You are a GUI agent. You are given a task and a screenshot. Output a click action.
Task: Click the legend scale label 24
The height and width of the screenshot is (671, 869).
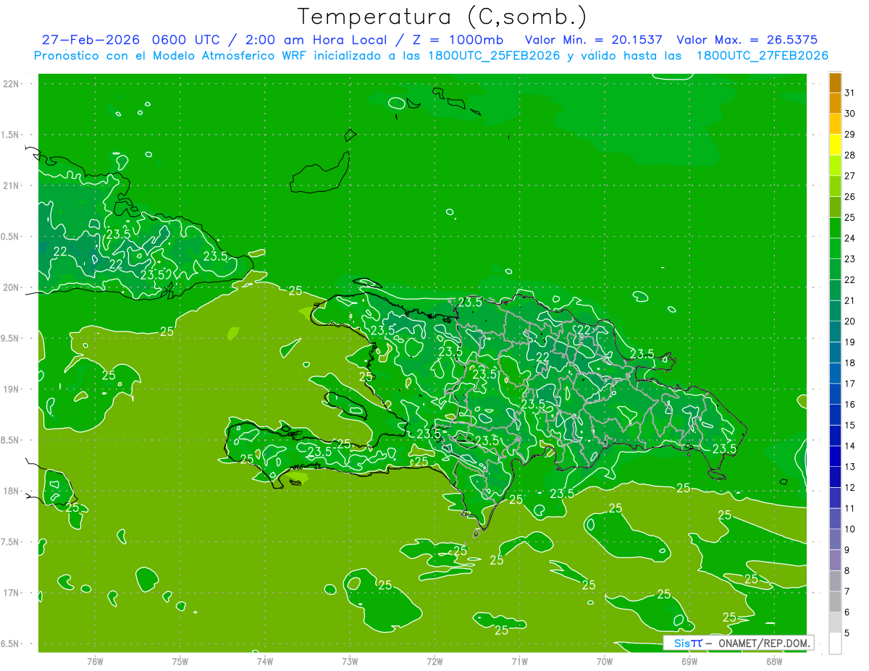click(850, 238)
